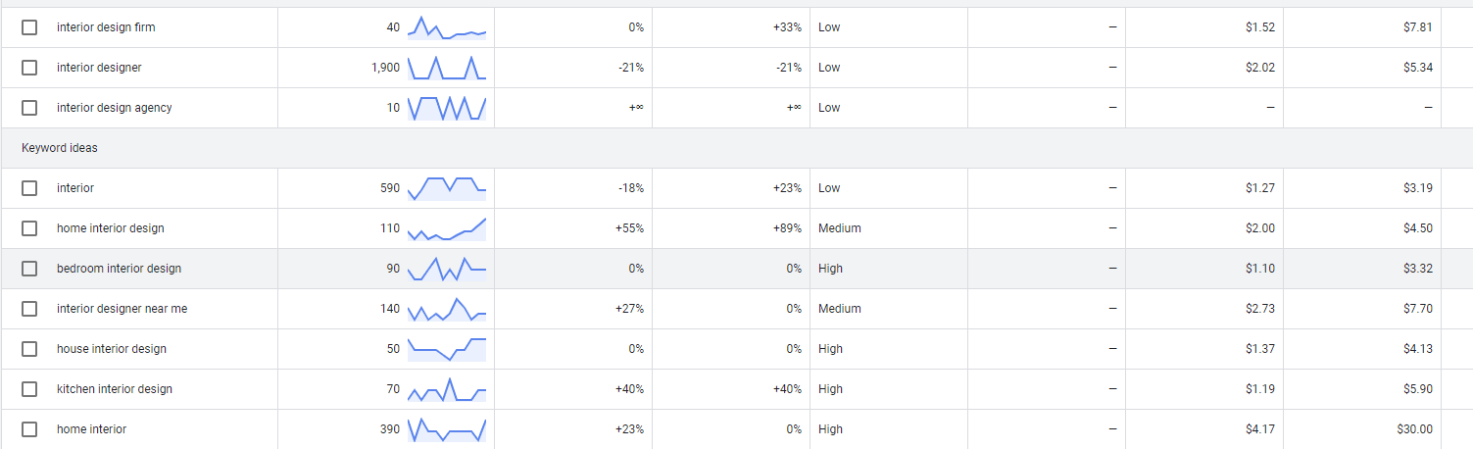Image resolution: width=1473 pixels, height=449 pixels.
Task: Click the home interior trend sparkline
Action: pyautogui.click(x=447, y=429)
